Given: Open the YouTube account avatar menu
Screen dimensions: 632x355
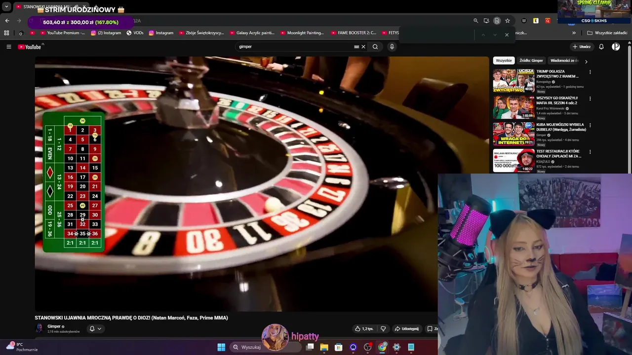Looking at the screenshot, I should (616, 47).
